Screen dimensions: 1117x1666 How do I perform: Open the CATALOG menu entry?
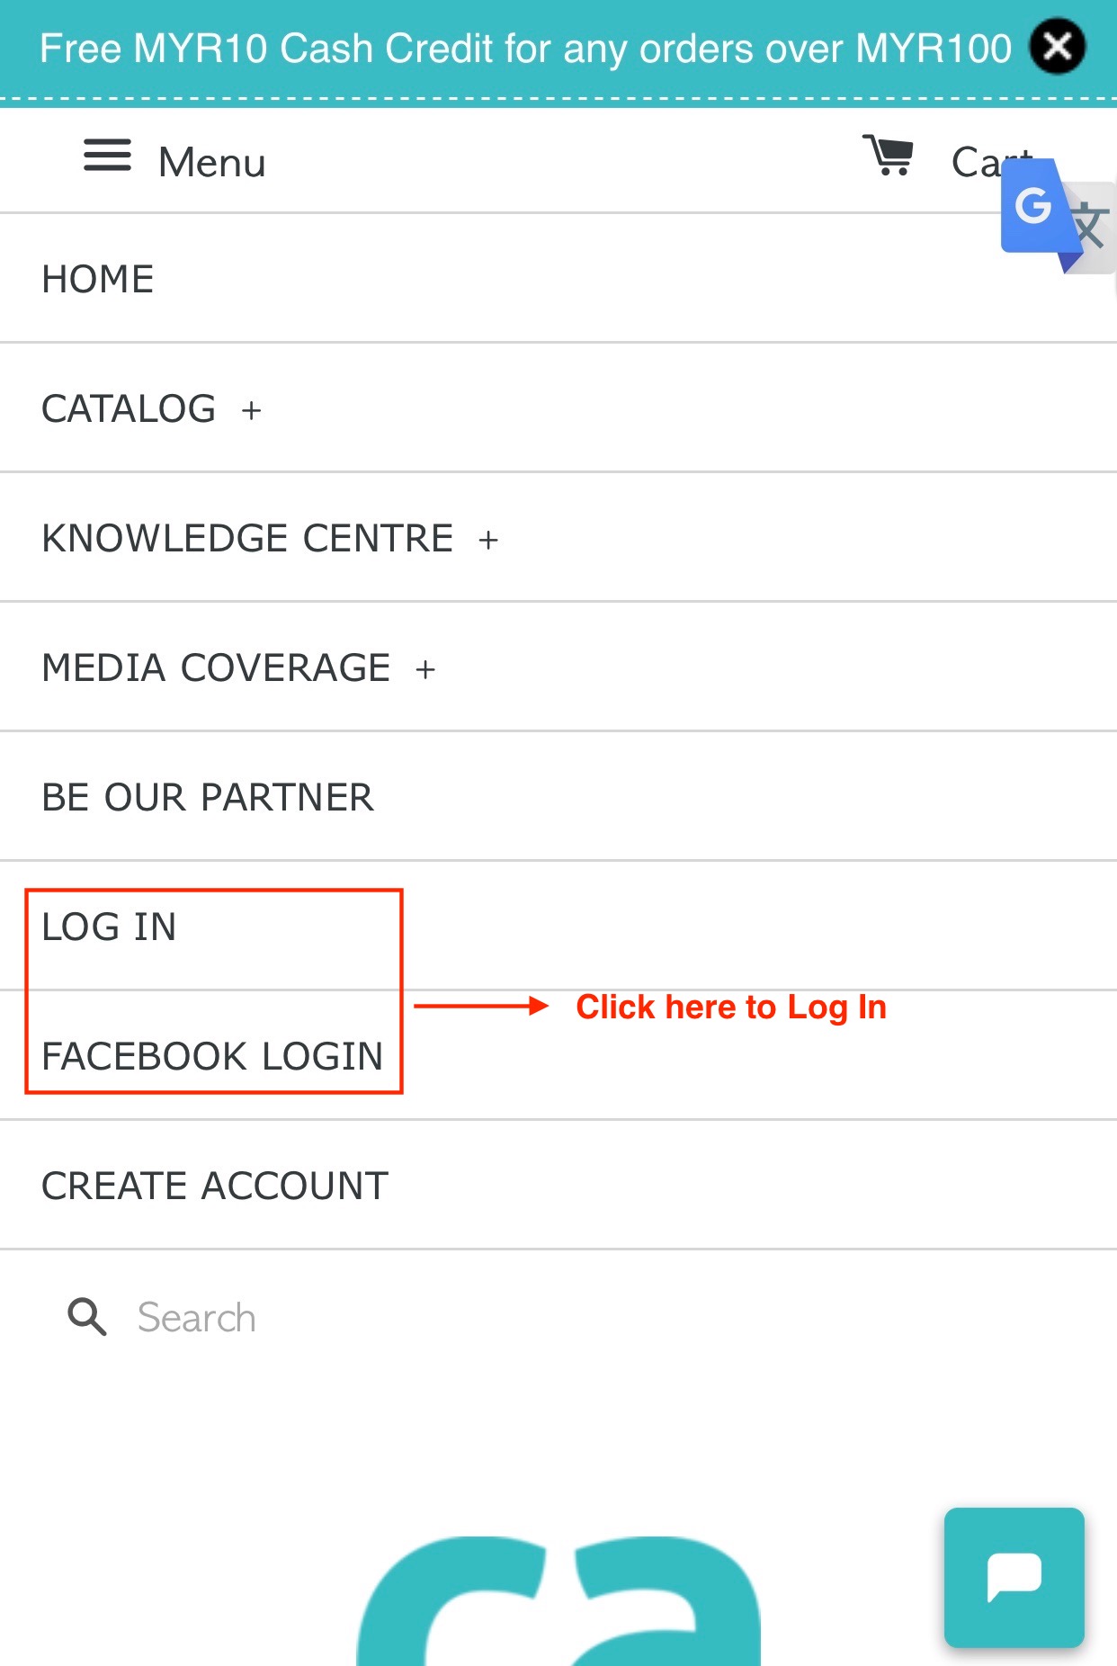click(129, 408)
